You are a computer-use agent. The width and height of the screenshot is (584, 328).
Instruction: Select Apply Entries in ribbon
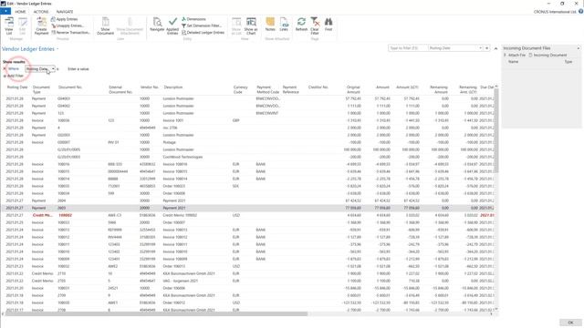65,19
